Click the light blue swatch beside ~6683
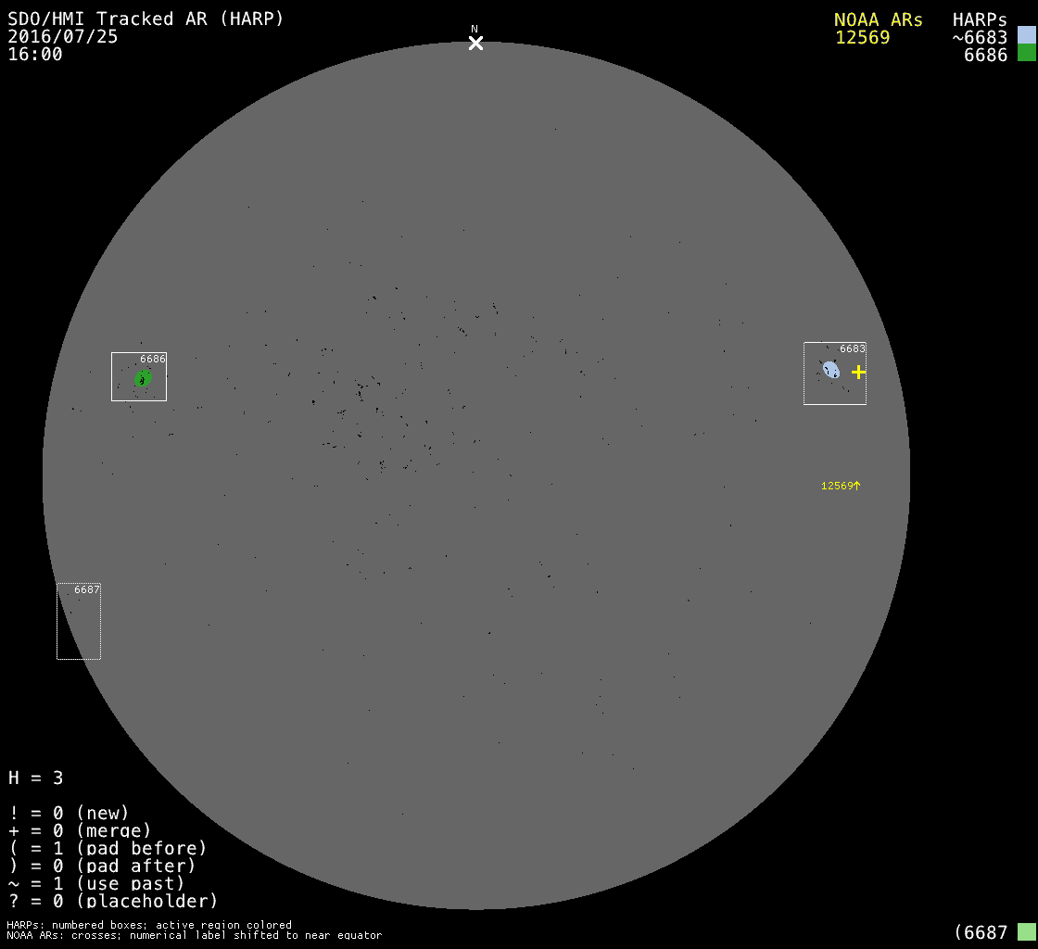The image size is (1038, 949). pyautogui.click(x=1026, y=36)
